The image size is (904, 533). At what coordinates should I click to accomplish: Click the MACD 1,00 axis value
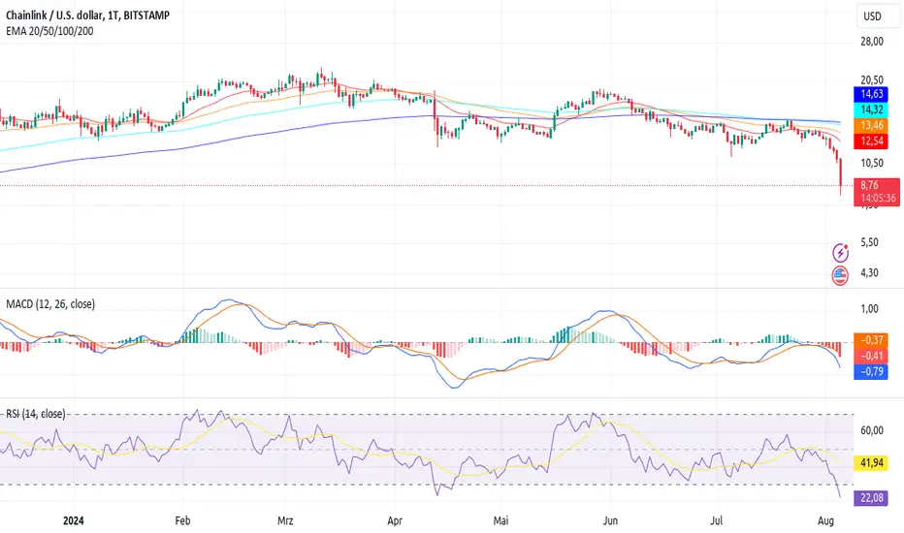point(869,309)
